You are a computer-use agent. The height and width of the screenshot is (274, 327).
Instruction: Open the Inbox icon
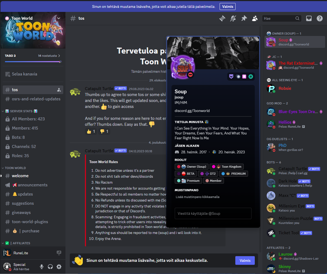(309, 18)
